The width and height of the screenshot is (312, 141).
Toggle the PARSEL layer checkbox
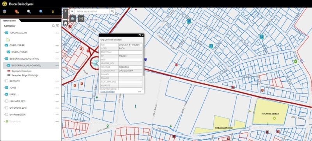[x=7, y=94]
